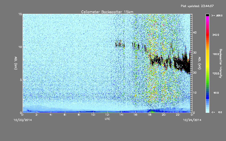Click the 'Backscatter Intensity' colorbar label

221,63
